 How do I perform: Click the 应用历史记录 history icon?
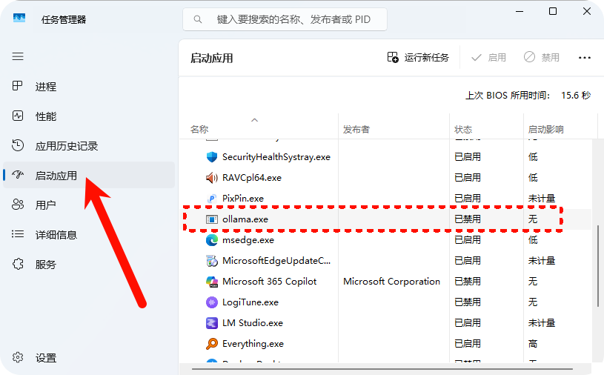[19, 146]
